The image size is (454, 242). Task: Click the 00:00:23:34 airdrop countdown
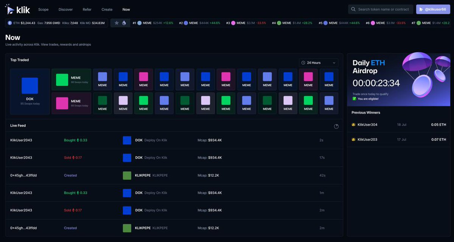(376, 83)
